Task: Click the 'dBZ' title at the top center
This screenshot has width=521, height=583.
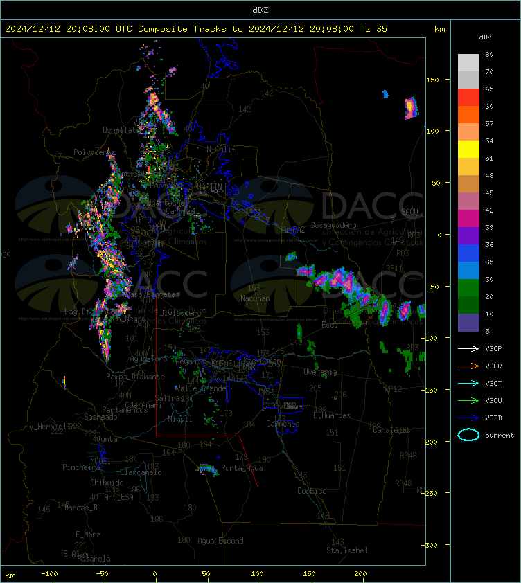Action: (260, 10)
